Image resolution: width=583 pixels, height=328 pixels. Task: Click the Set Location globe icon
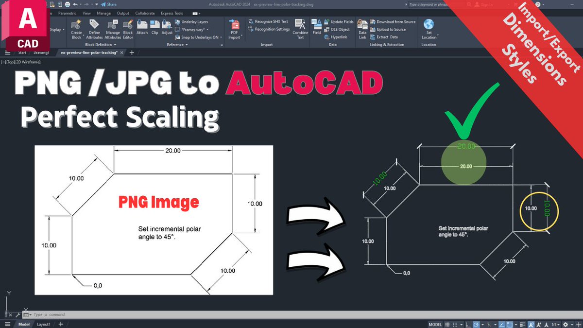coord(429,24)
